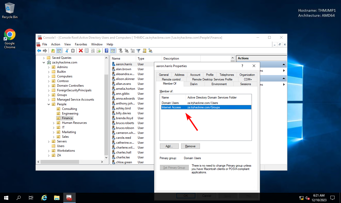Open the File menu
Viewport: 341px width, 203px height.
[x=45, y=44]
